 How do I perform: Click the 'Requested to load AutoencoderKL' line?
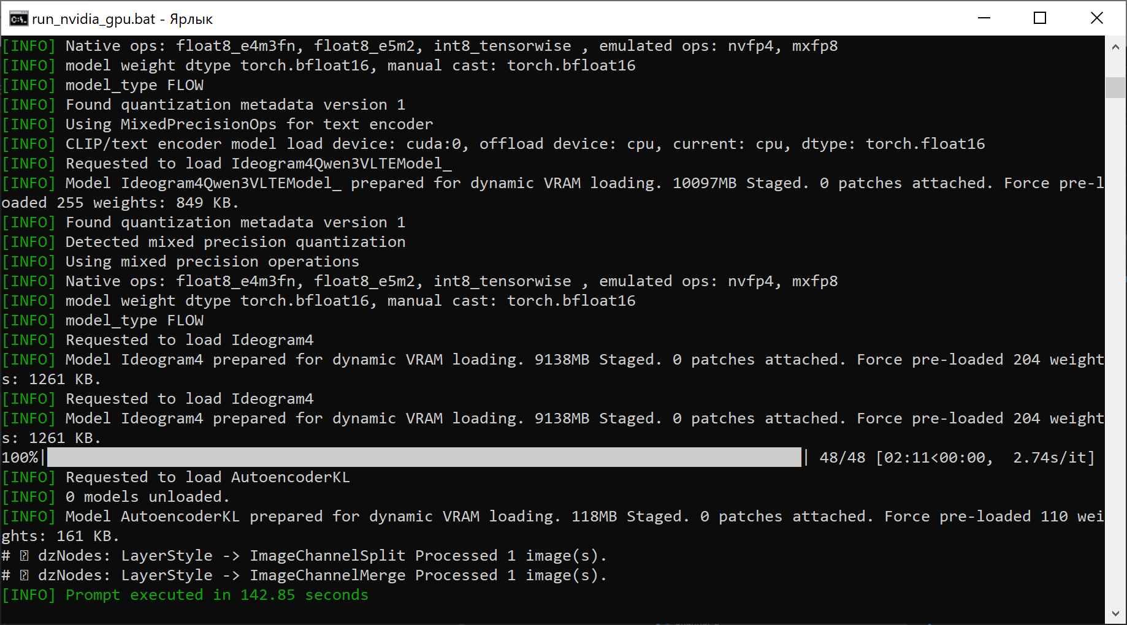(x=176, y=477)
